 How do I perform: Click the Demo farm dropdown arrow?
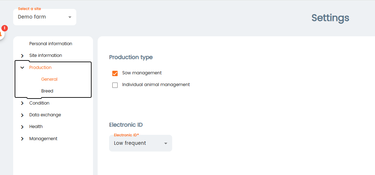[70, 17]
